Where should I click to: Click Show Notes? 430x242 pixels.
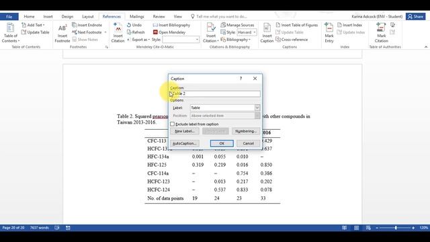click(x=85, y=40)
